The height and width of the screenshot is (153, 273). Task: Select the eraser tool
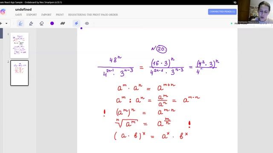point(42,23)
